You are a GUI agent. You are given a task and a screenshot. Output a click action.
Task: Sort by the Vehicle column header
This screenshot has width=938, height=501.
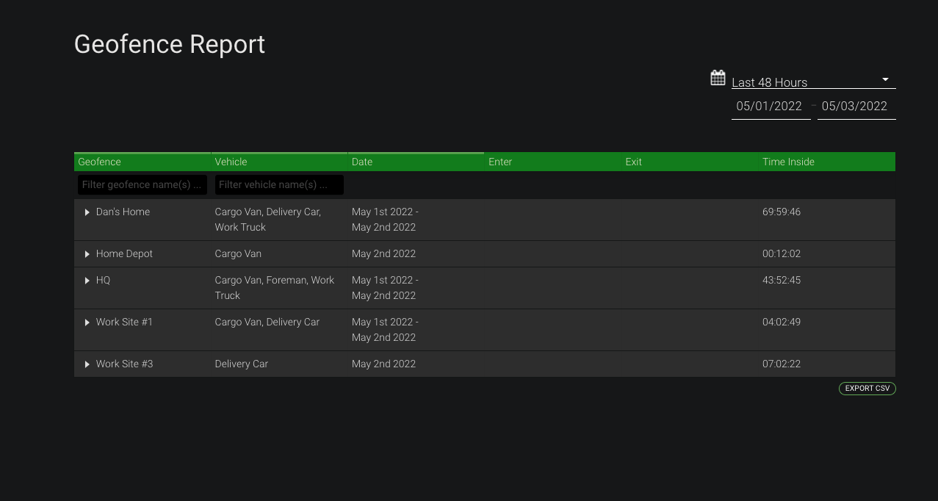click(x=279, y=162)
